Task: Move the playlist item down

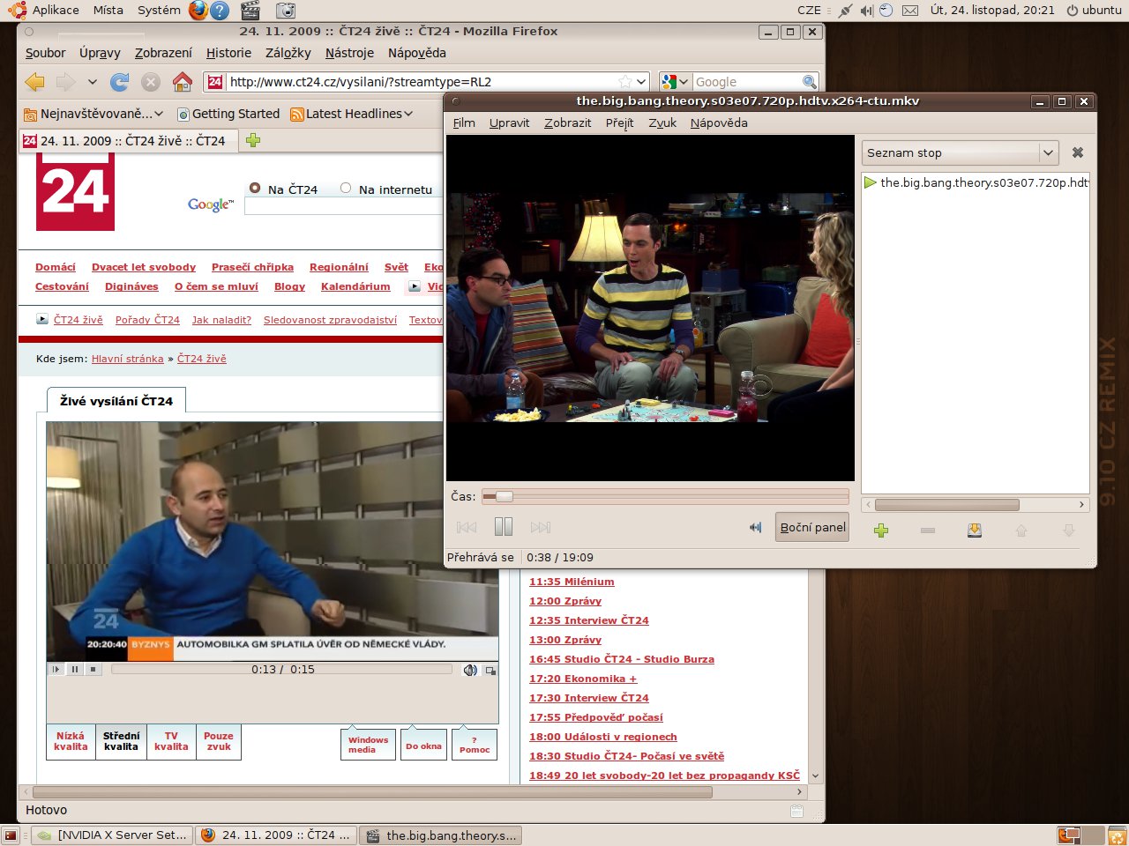Action: (1068, 530)
